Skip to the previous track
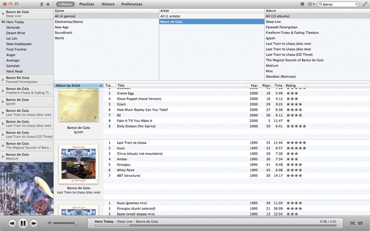Viewport: 370px width, 231px height. tap(13, 223)
